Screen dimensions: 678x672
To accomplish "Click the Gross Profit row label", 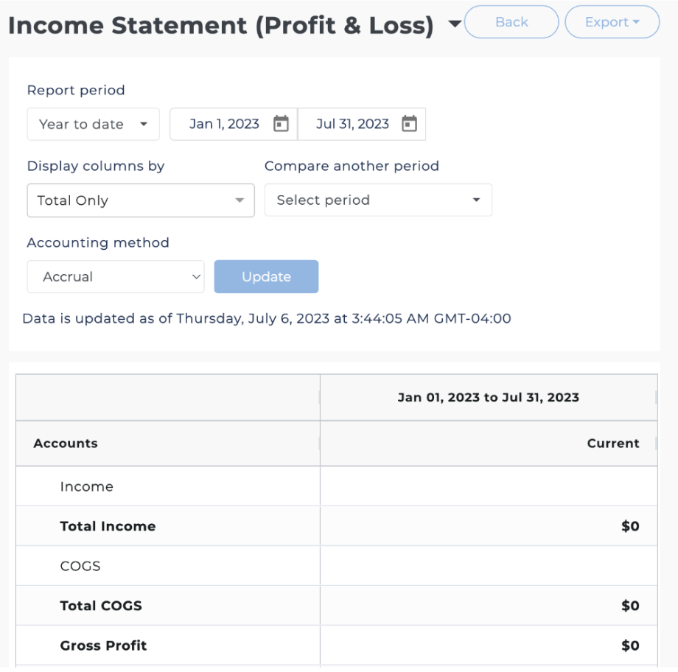I will tap(103, 646).
